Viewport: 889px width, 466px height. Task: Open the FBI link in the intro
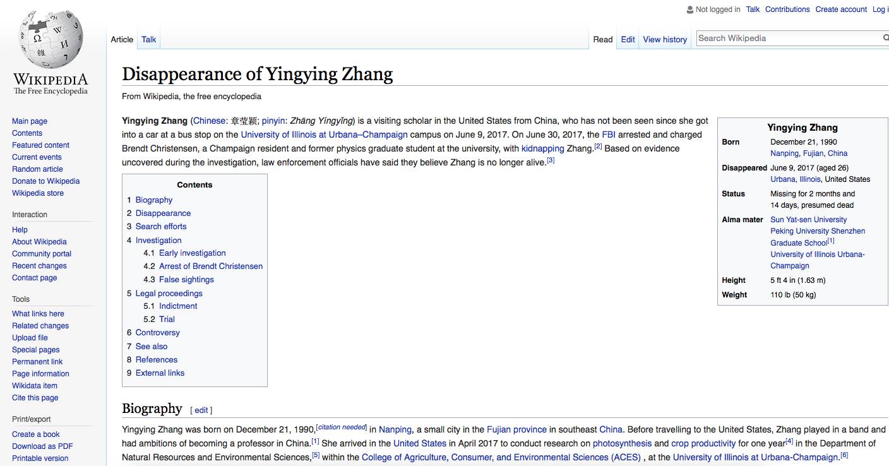609,134
